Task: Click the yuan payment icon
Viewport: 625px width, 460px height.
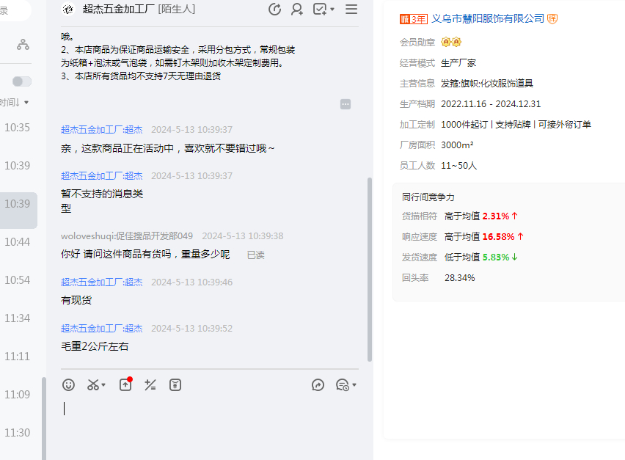Action: (x=175, y=384)
